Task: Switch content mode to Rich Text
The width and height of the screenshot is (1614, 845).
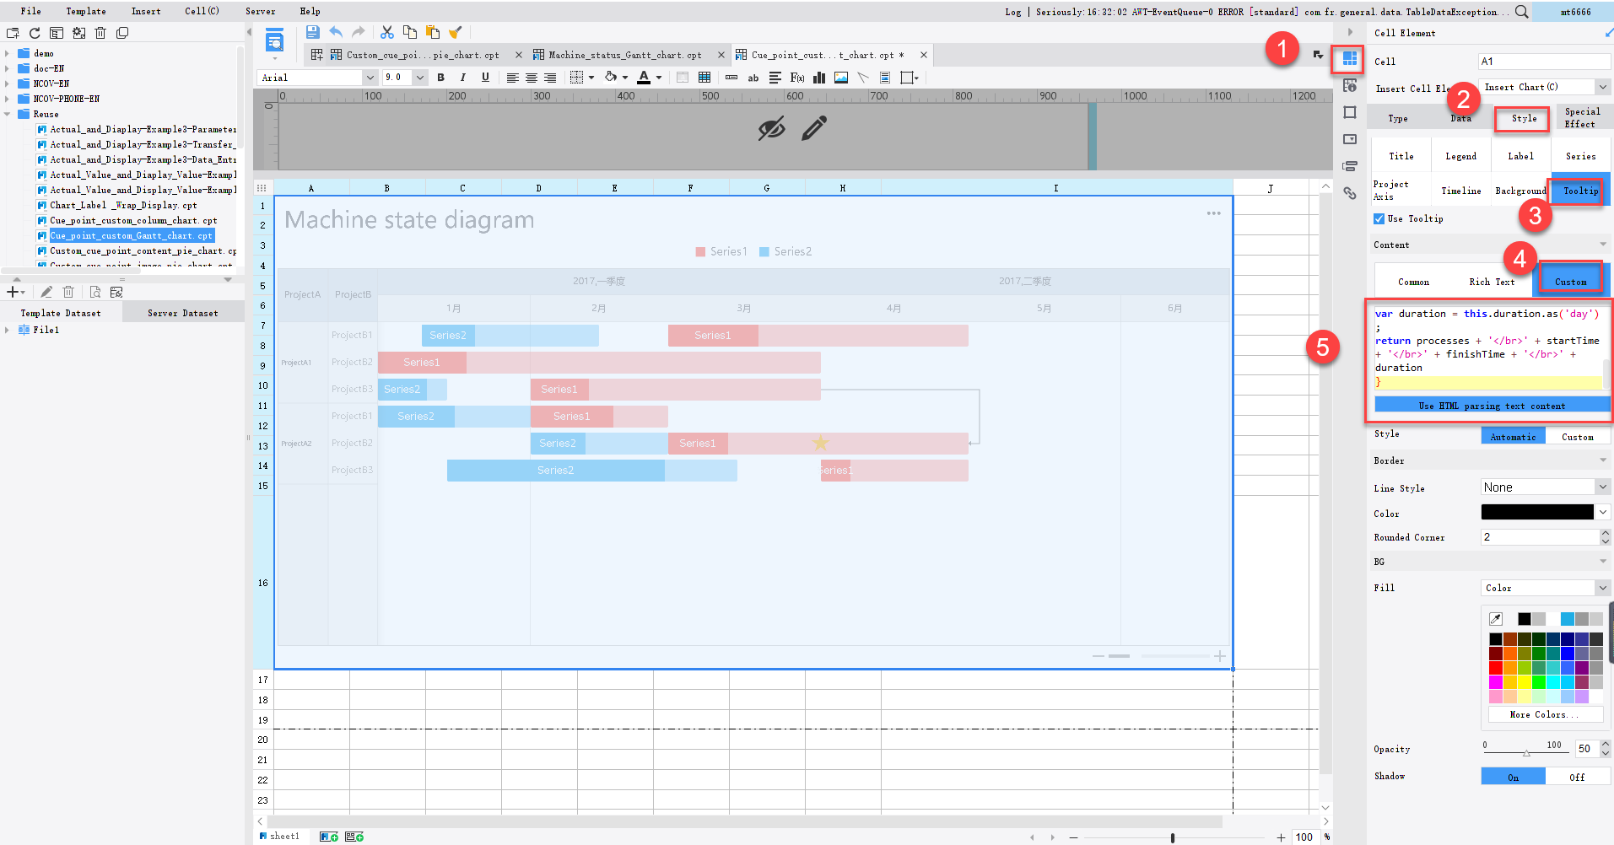Action: coord(1492,283)
